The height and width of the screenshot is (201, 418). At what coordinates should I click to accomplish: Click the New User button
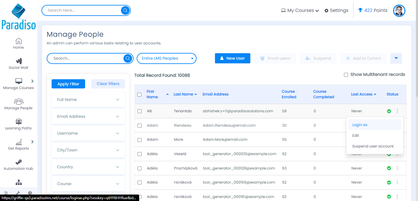tap(232, 58)
